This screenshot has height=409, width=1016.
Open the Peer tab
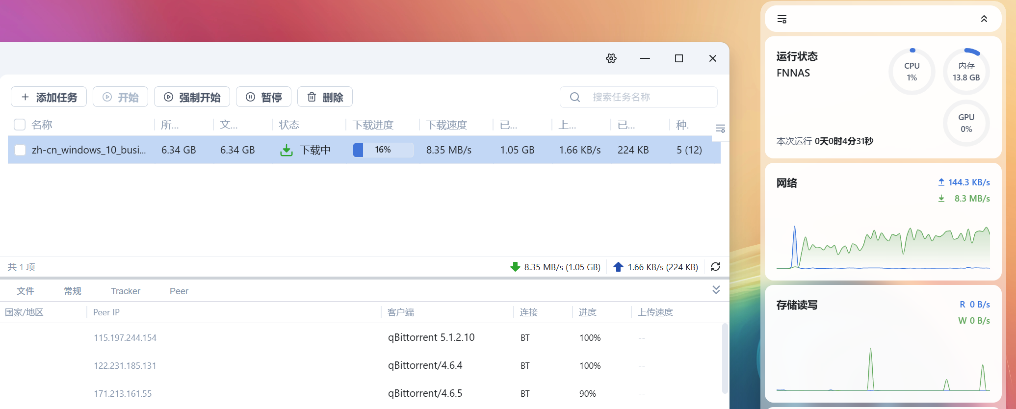[x=179, y=291]
